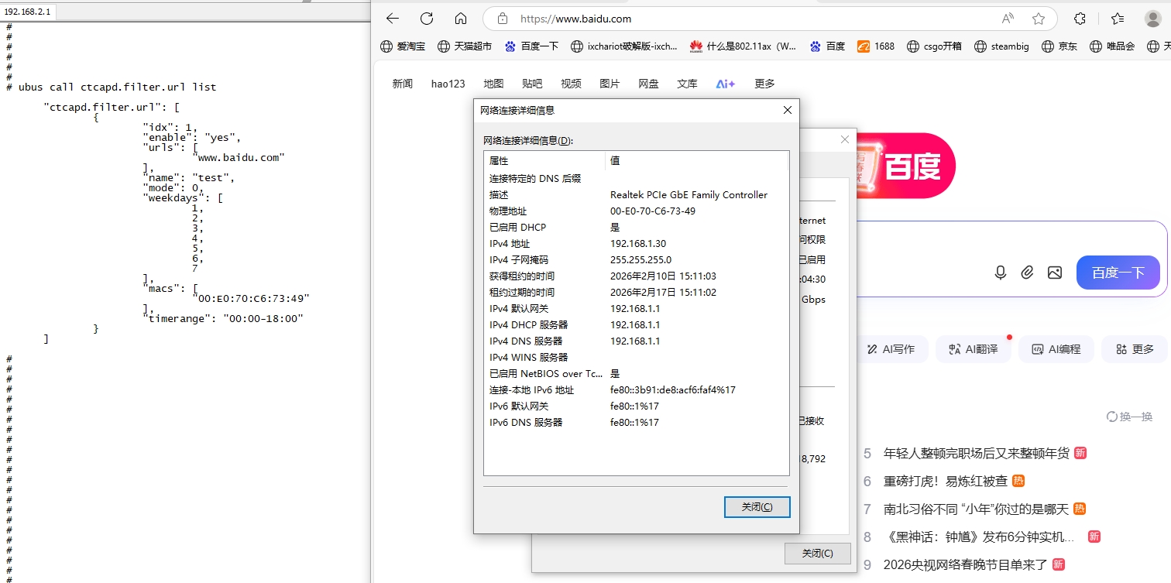This screenshot has height=583, width=1171.
Task: Click the camera image search icon
Action: tap(1054, 273)
